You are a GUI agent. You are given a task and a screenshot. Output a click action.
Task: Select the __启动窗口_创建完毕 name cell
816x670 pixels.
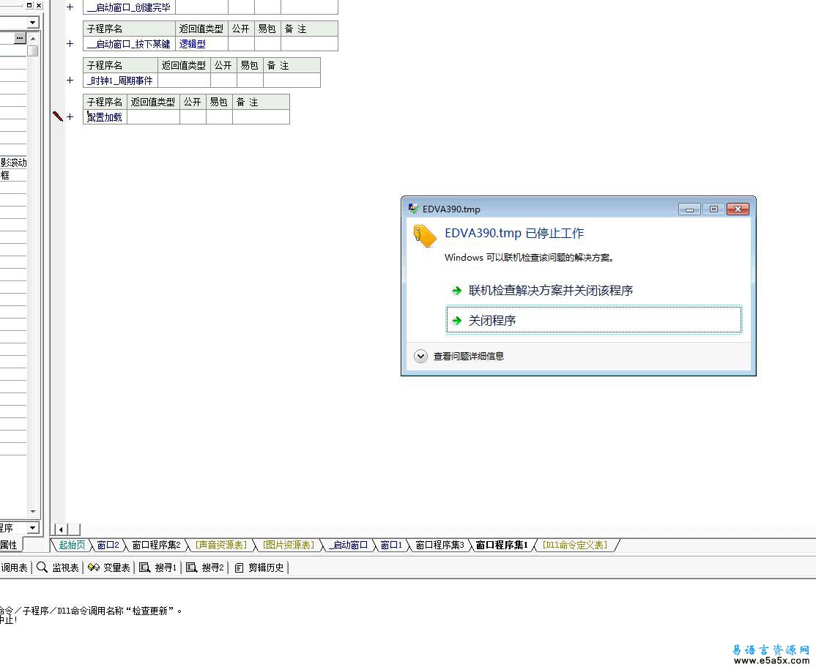129,7
